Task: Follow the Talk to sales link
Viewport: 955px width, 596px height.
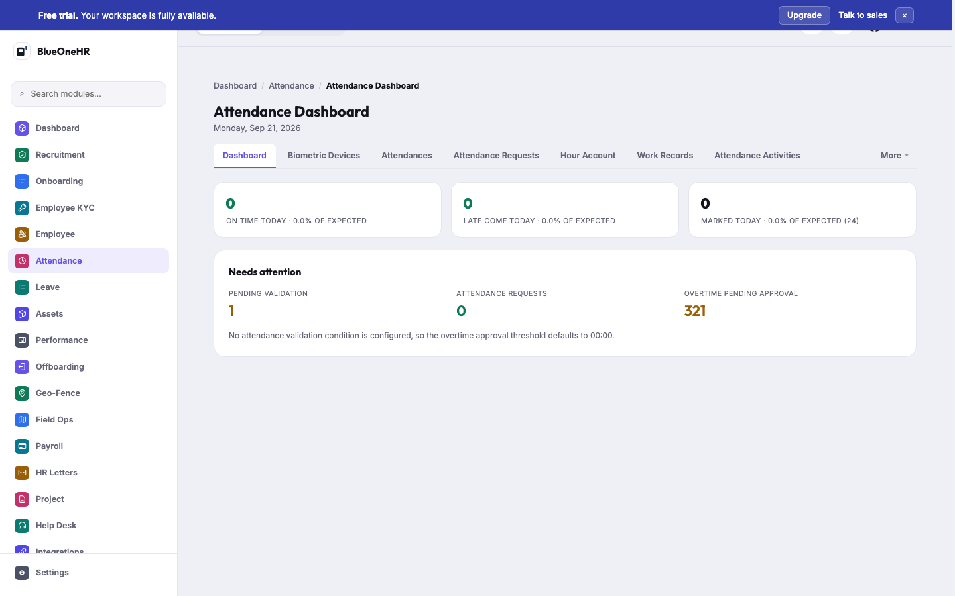Action: click(x=863, y=15)
